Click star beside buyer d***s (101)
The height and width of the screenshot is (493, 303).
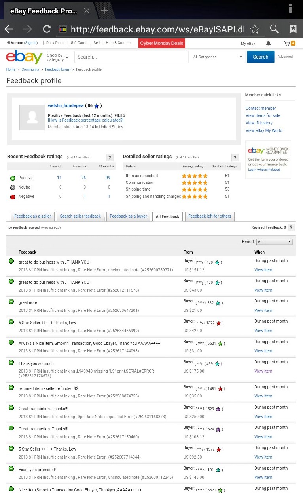click(x=218, y=470)
